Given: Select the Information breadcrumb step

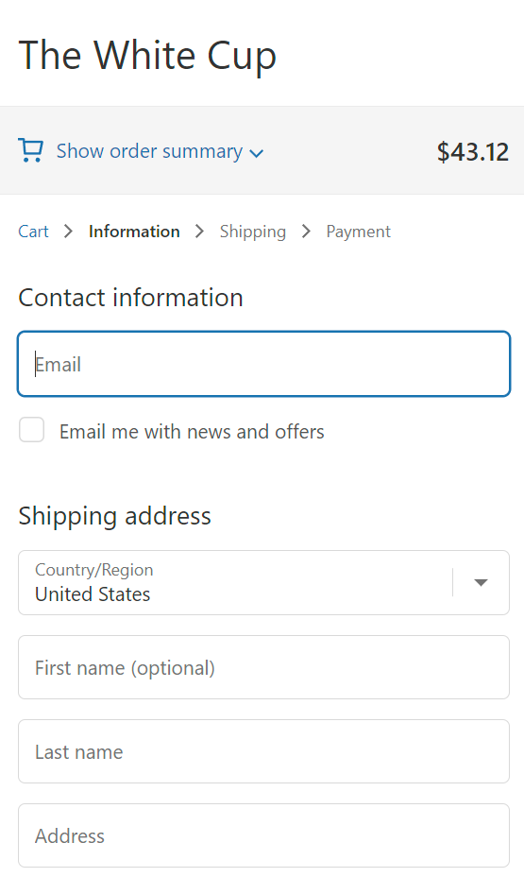Looking at the screenshot, I should tap(134, 232).
